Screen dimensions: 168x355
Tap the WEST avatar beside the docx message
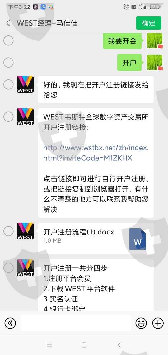25,231
